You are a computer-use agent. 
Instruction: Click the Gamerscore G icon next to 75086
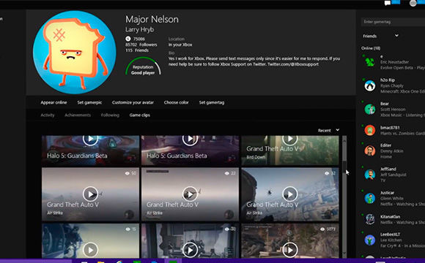128,39
